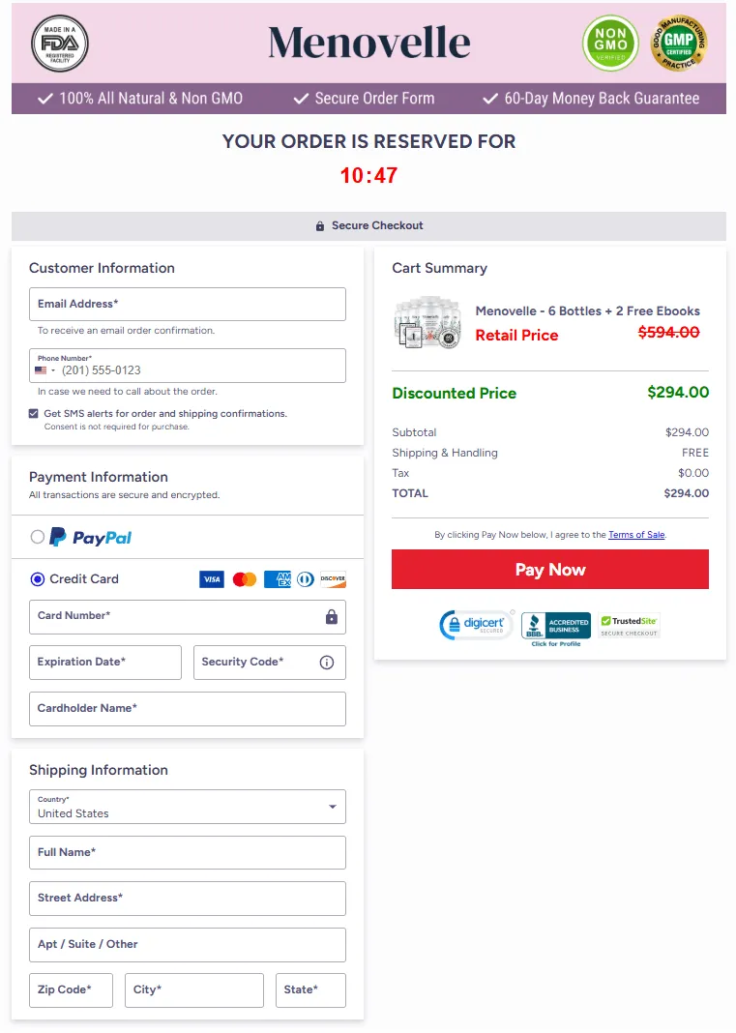
Task: Expand the State selection field
Action: [310, 990]
